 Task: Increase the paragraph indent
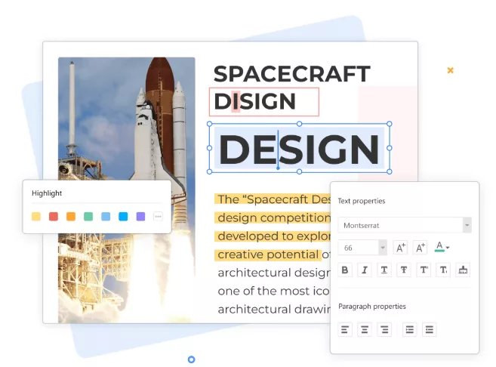[410, 329]
